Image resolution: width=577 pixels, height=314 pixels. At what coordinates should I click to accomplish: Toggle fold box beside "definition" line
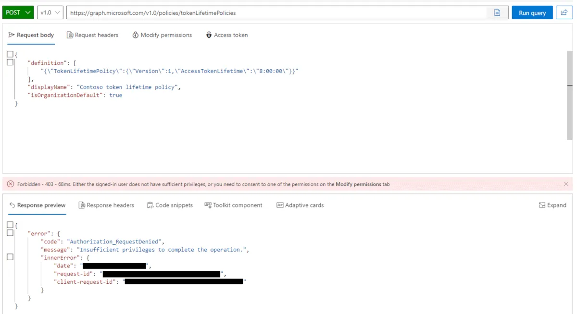click(10, 62)
